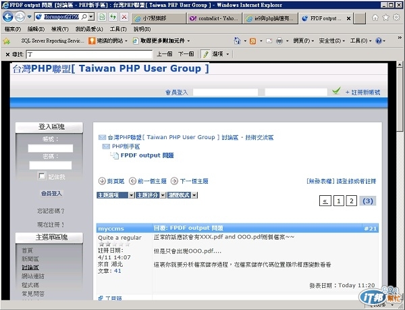
Task: Click the find text input field
Action: tap(89, 54)
